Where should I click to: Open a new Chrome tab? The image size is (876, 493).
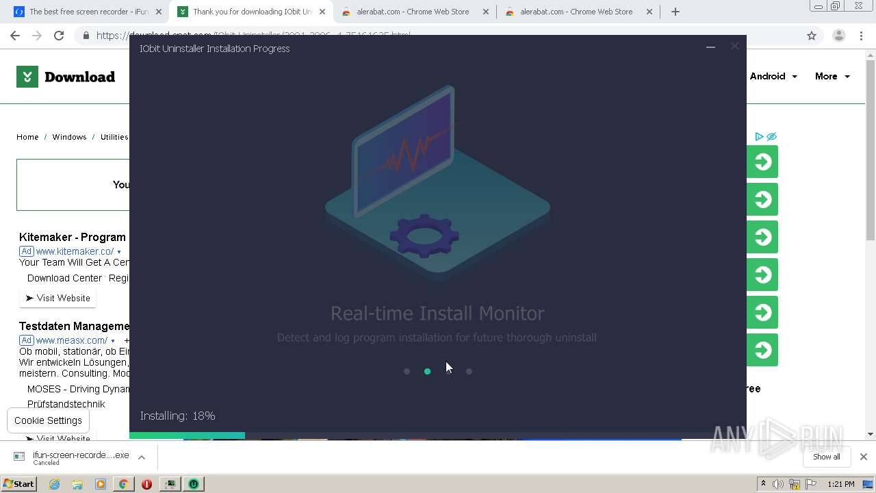(675, 12)
